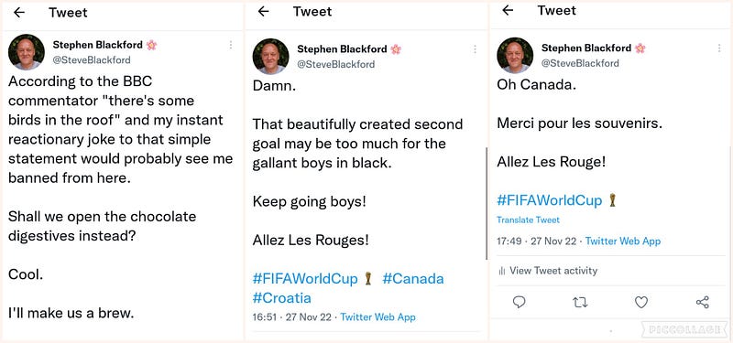Retweet the Oh Canada tweet

(580, 303)
